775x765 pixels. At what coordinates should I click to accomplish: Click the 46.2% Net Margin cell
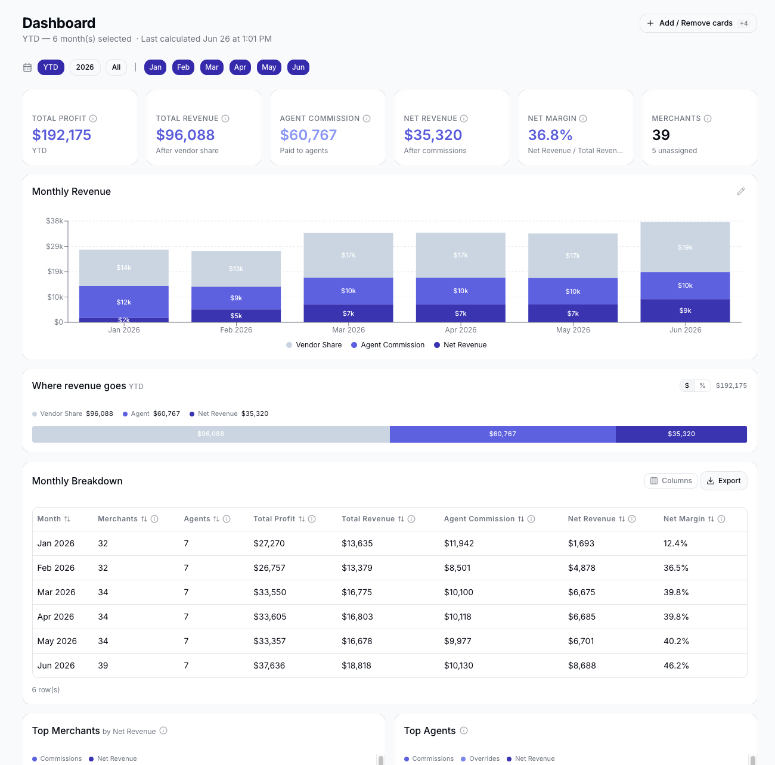click(676, 666)
